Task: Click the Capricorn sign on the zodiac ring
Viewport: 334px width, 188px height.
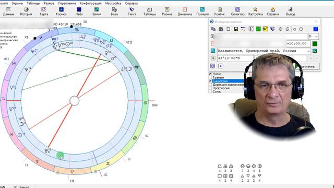Action: [x=14, y=64]
